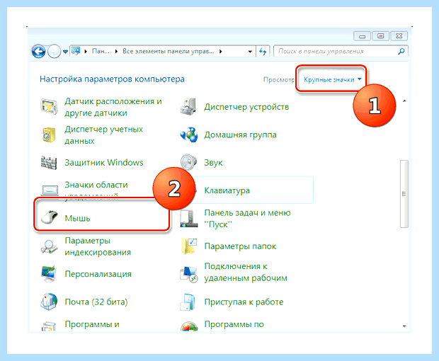Click the Домашняя группа spheres icon
The image size is (439, 361).
pyautogui.click(x=189, y=134)
